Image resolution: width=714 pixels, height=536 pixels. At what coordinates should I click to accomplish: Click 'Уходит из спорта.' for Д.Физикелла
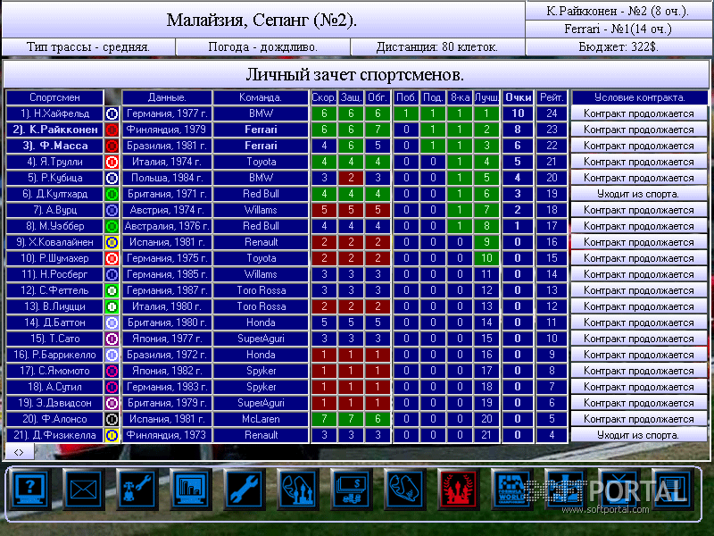click(x=639, y=435)
